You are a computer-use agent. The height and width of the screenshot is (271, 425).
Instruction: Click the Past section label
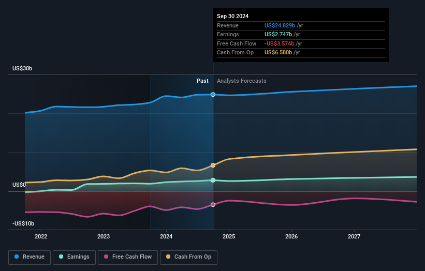[202, 81]
